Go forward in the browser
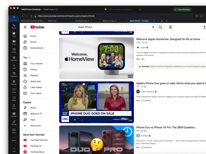This screenshot has height=154, width=206. click(27, 16)
